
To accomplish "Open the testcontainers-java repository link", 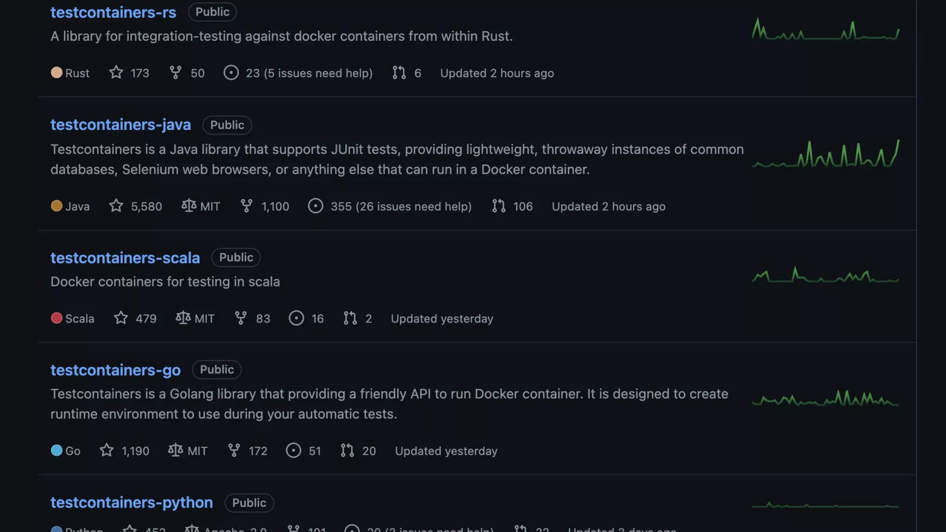I will (121, 125).
